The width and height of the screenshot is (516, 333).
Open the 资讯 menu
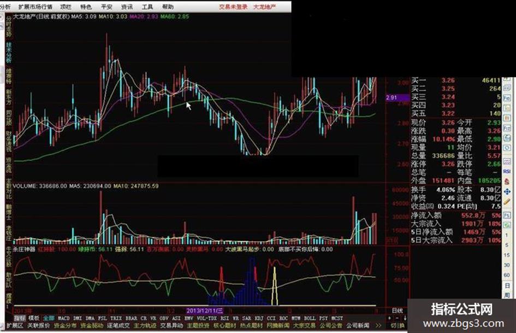click(x=127, y=7)
